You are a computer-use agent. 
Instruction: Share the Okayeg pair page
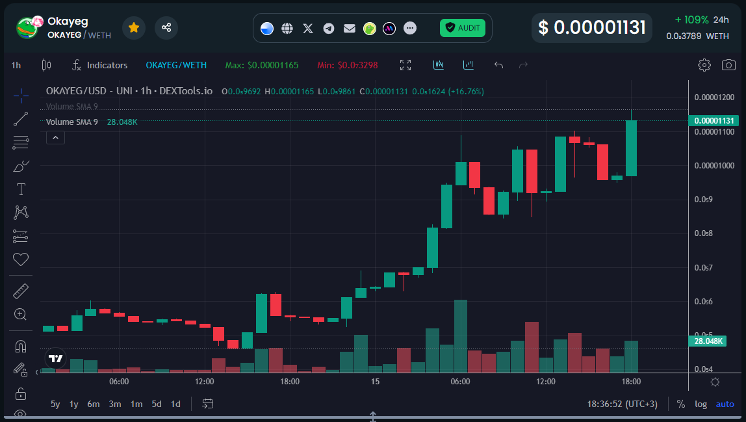(166, 27)
